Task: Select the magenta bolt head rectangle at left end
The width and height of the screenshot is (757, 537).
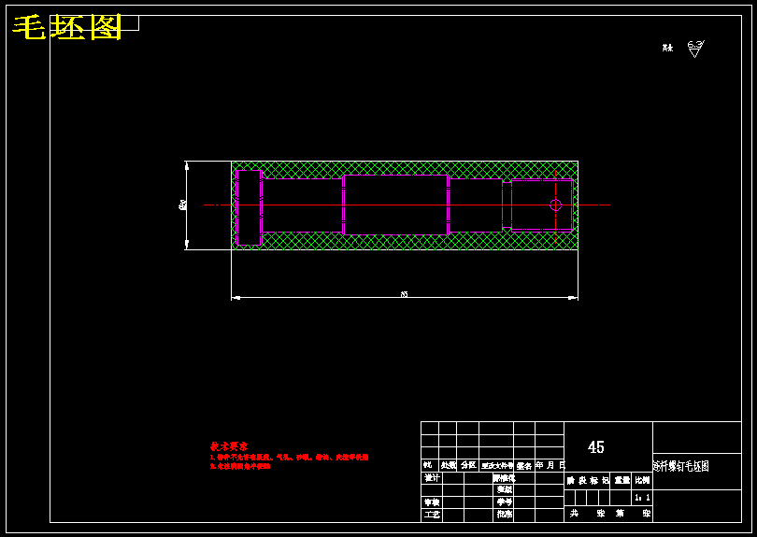Action: 250,207
